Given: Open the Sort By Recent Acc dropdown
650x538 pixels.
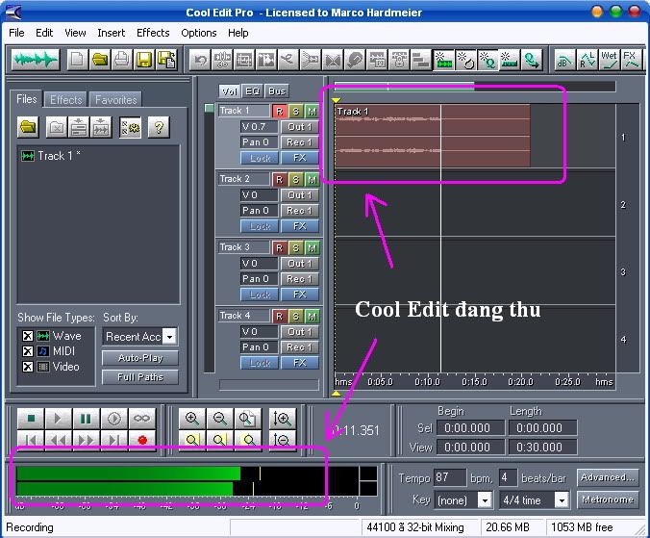Looking at the screenshot, I should click(x=169, y=337).
